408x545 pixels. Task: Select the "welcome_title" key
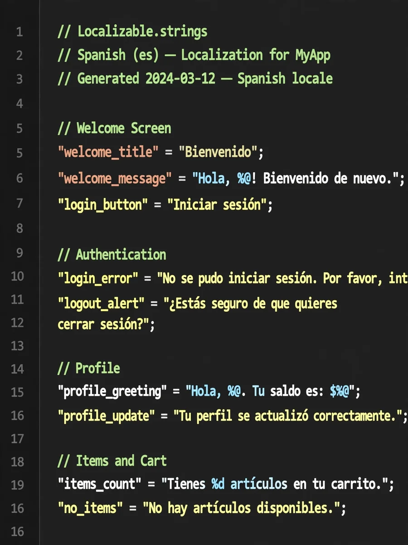click(x=108, y=152)
